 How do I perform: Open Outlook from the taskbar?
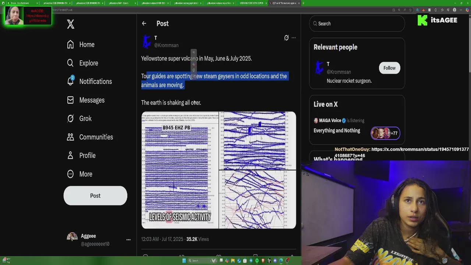point(239,261)
